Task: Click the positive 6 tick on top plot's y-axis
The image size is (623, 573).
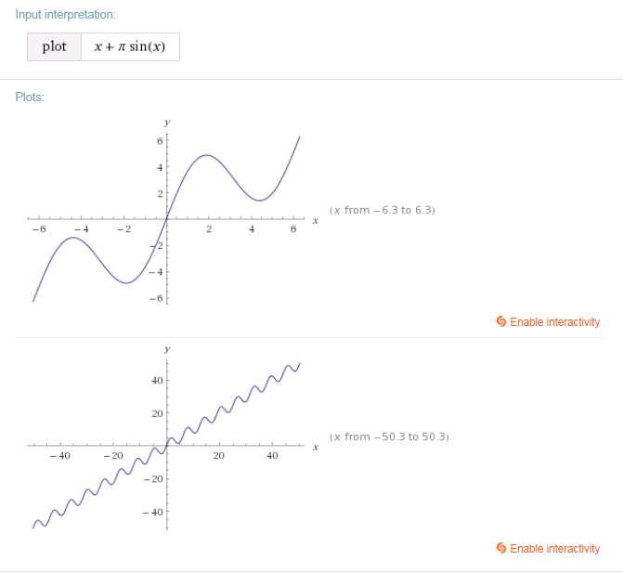Action: coord(159,140)
